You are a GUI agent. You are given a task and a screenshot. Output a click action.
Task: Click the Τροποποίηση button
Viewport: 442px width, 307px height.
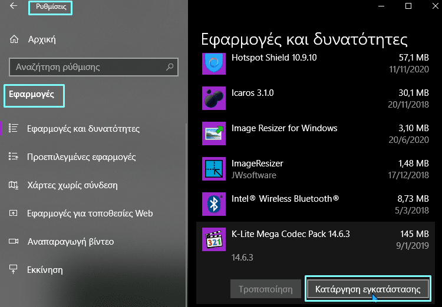click(266, 289)
